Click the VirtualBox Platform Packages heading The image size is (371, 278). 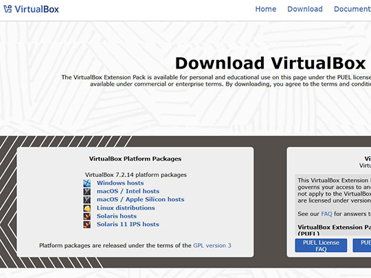click(x=135, y=159)
